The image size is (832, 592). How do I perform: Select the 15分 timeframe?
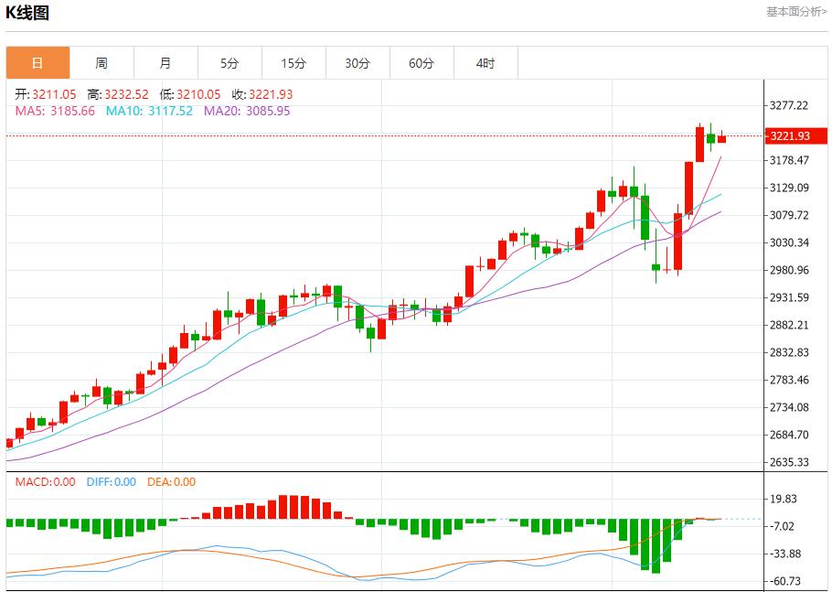coord(293,62)
